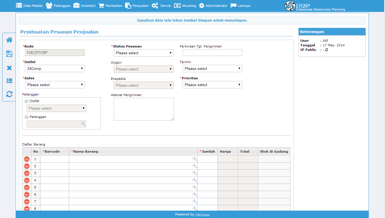Open the Data Master menu
Viewport: 385px width, 218px height.
point(30,5)
